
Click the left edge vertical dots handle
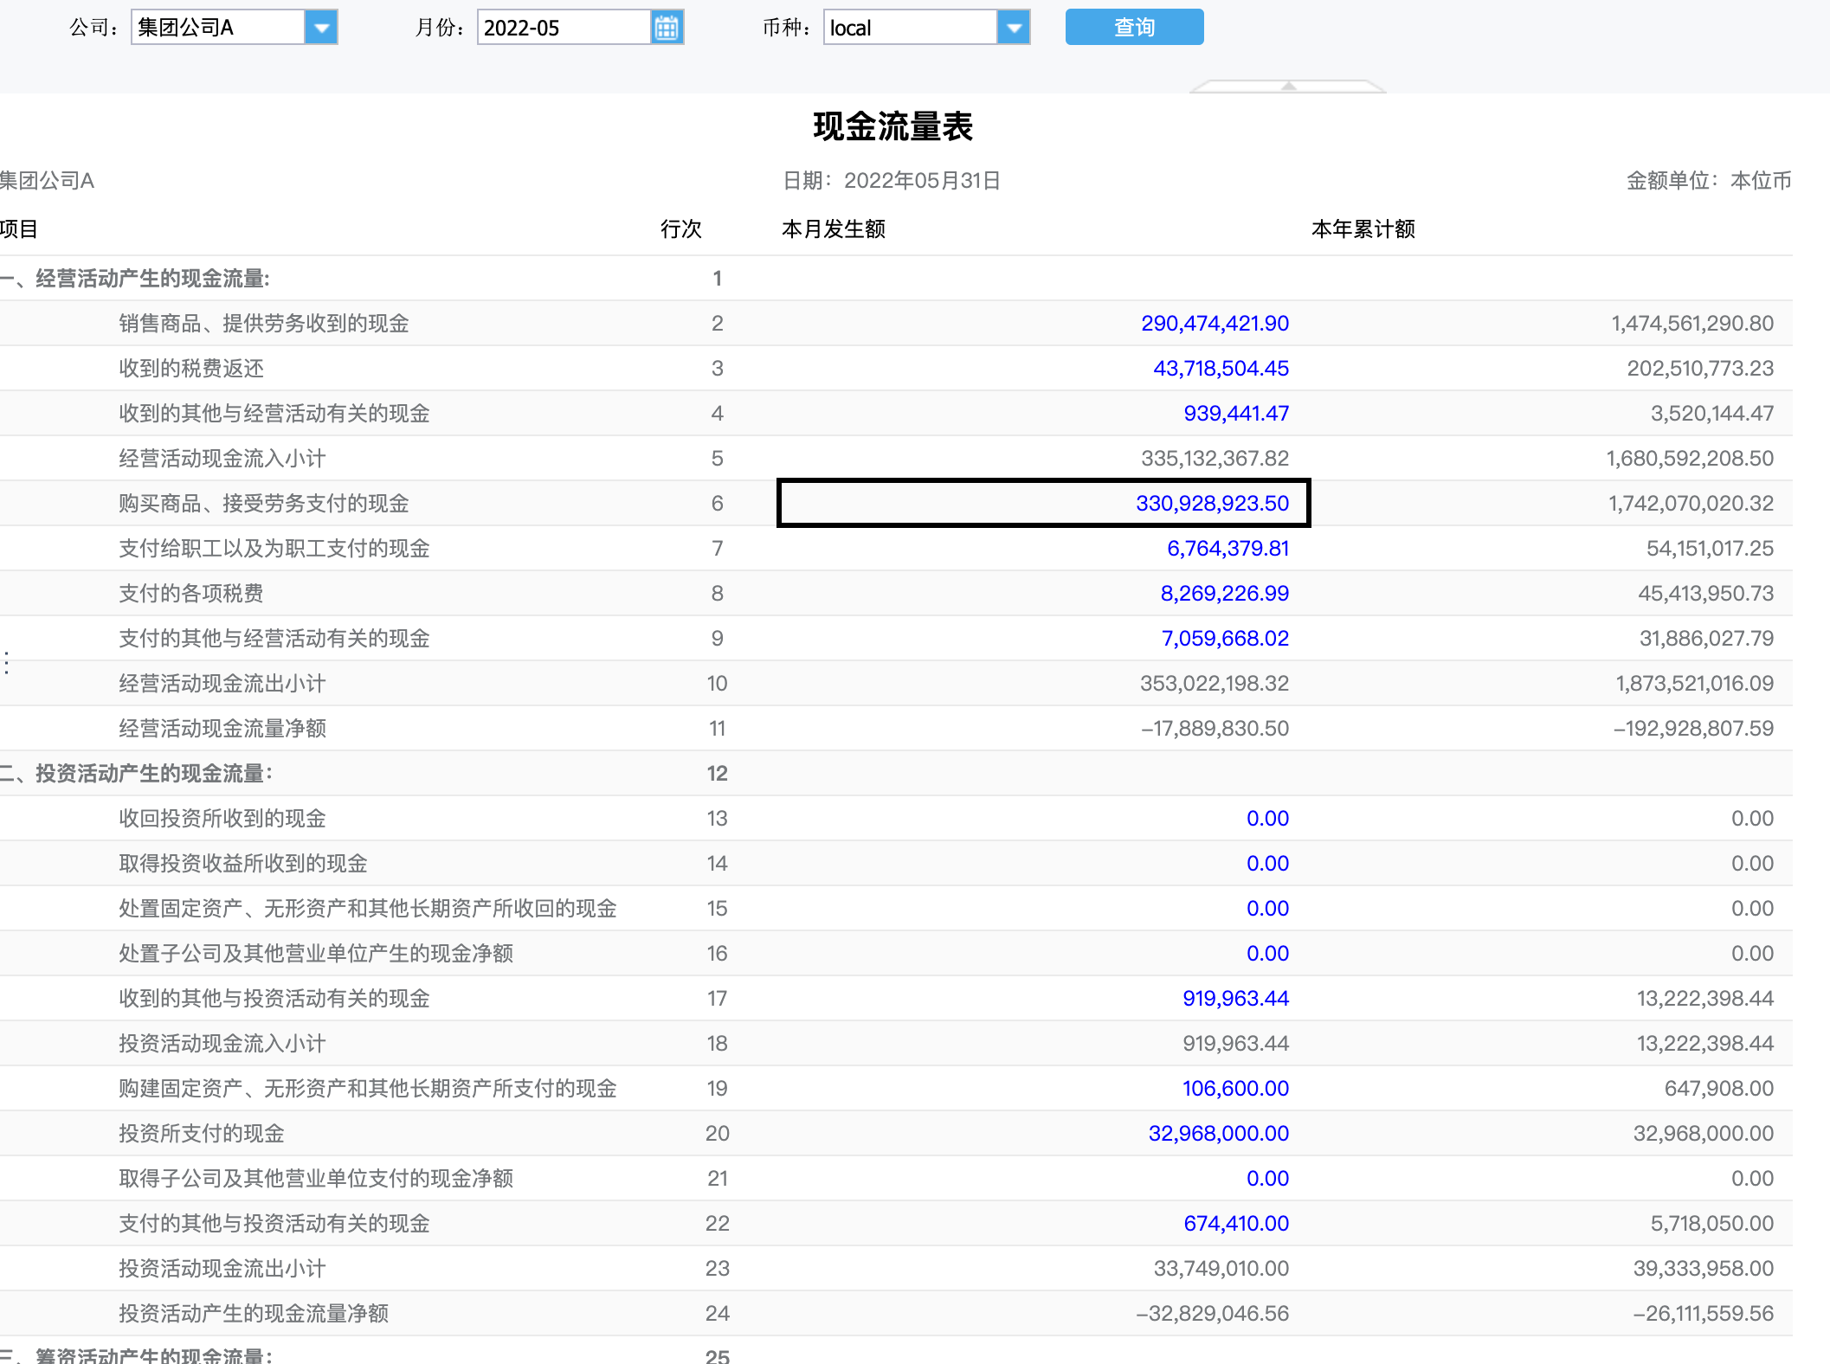(x=7, y=663)
